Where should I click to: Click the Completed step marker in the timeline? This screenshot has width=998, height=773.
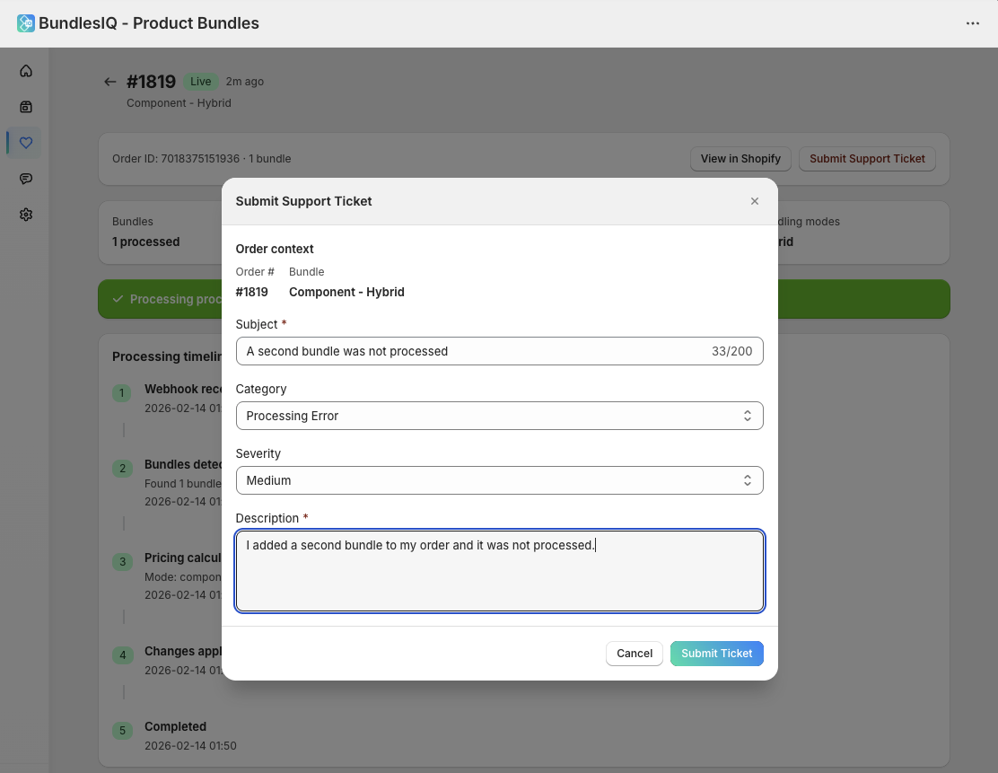click(x=122, y=731)
